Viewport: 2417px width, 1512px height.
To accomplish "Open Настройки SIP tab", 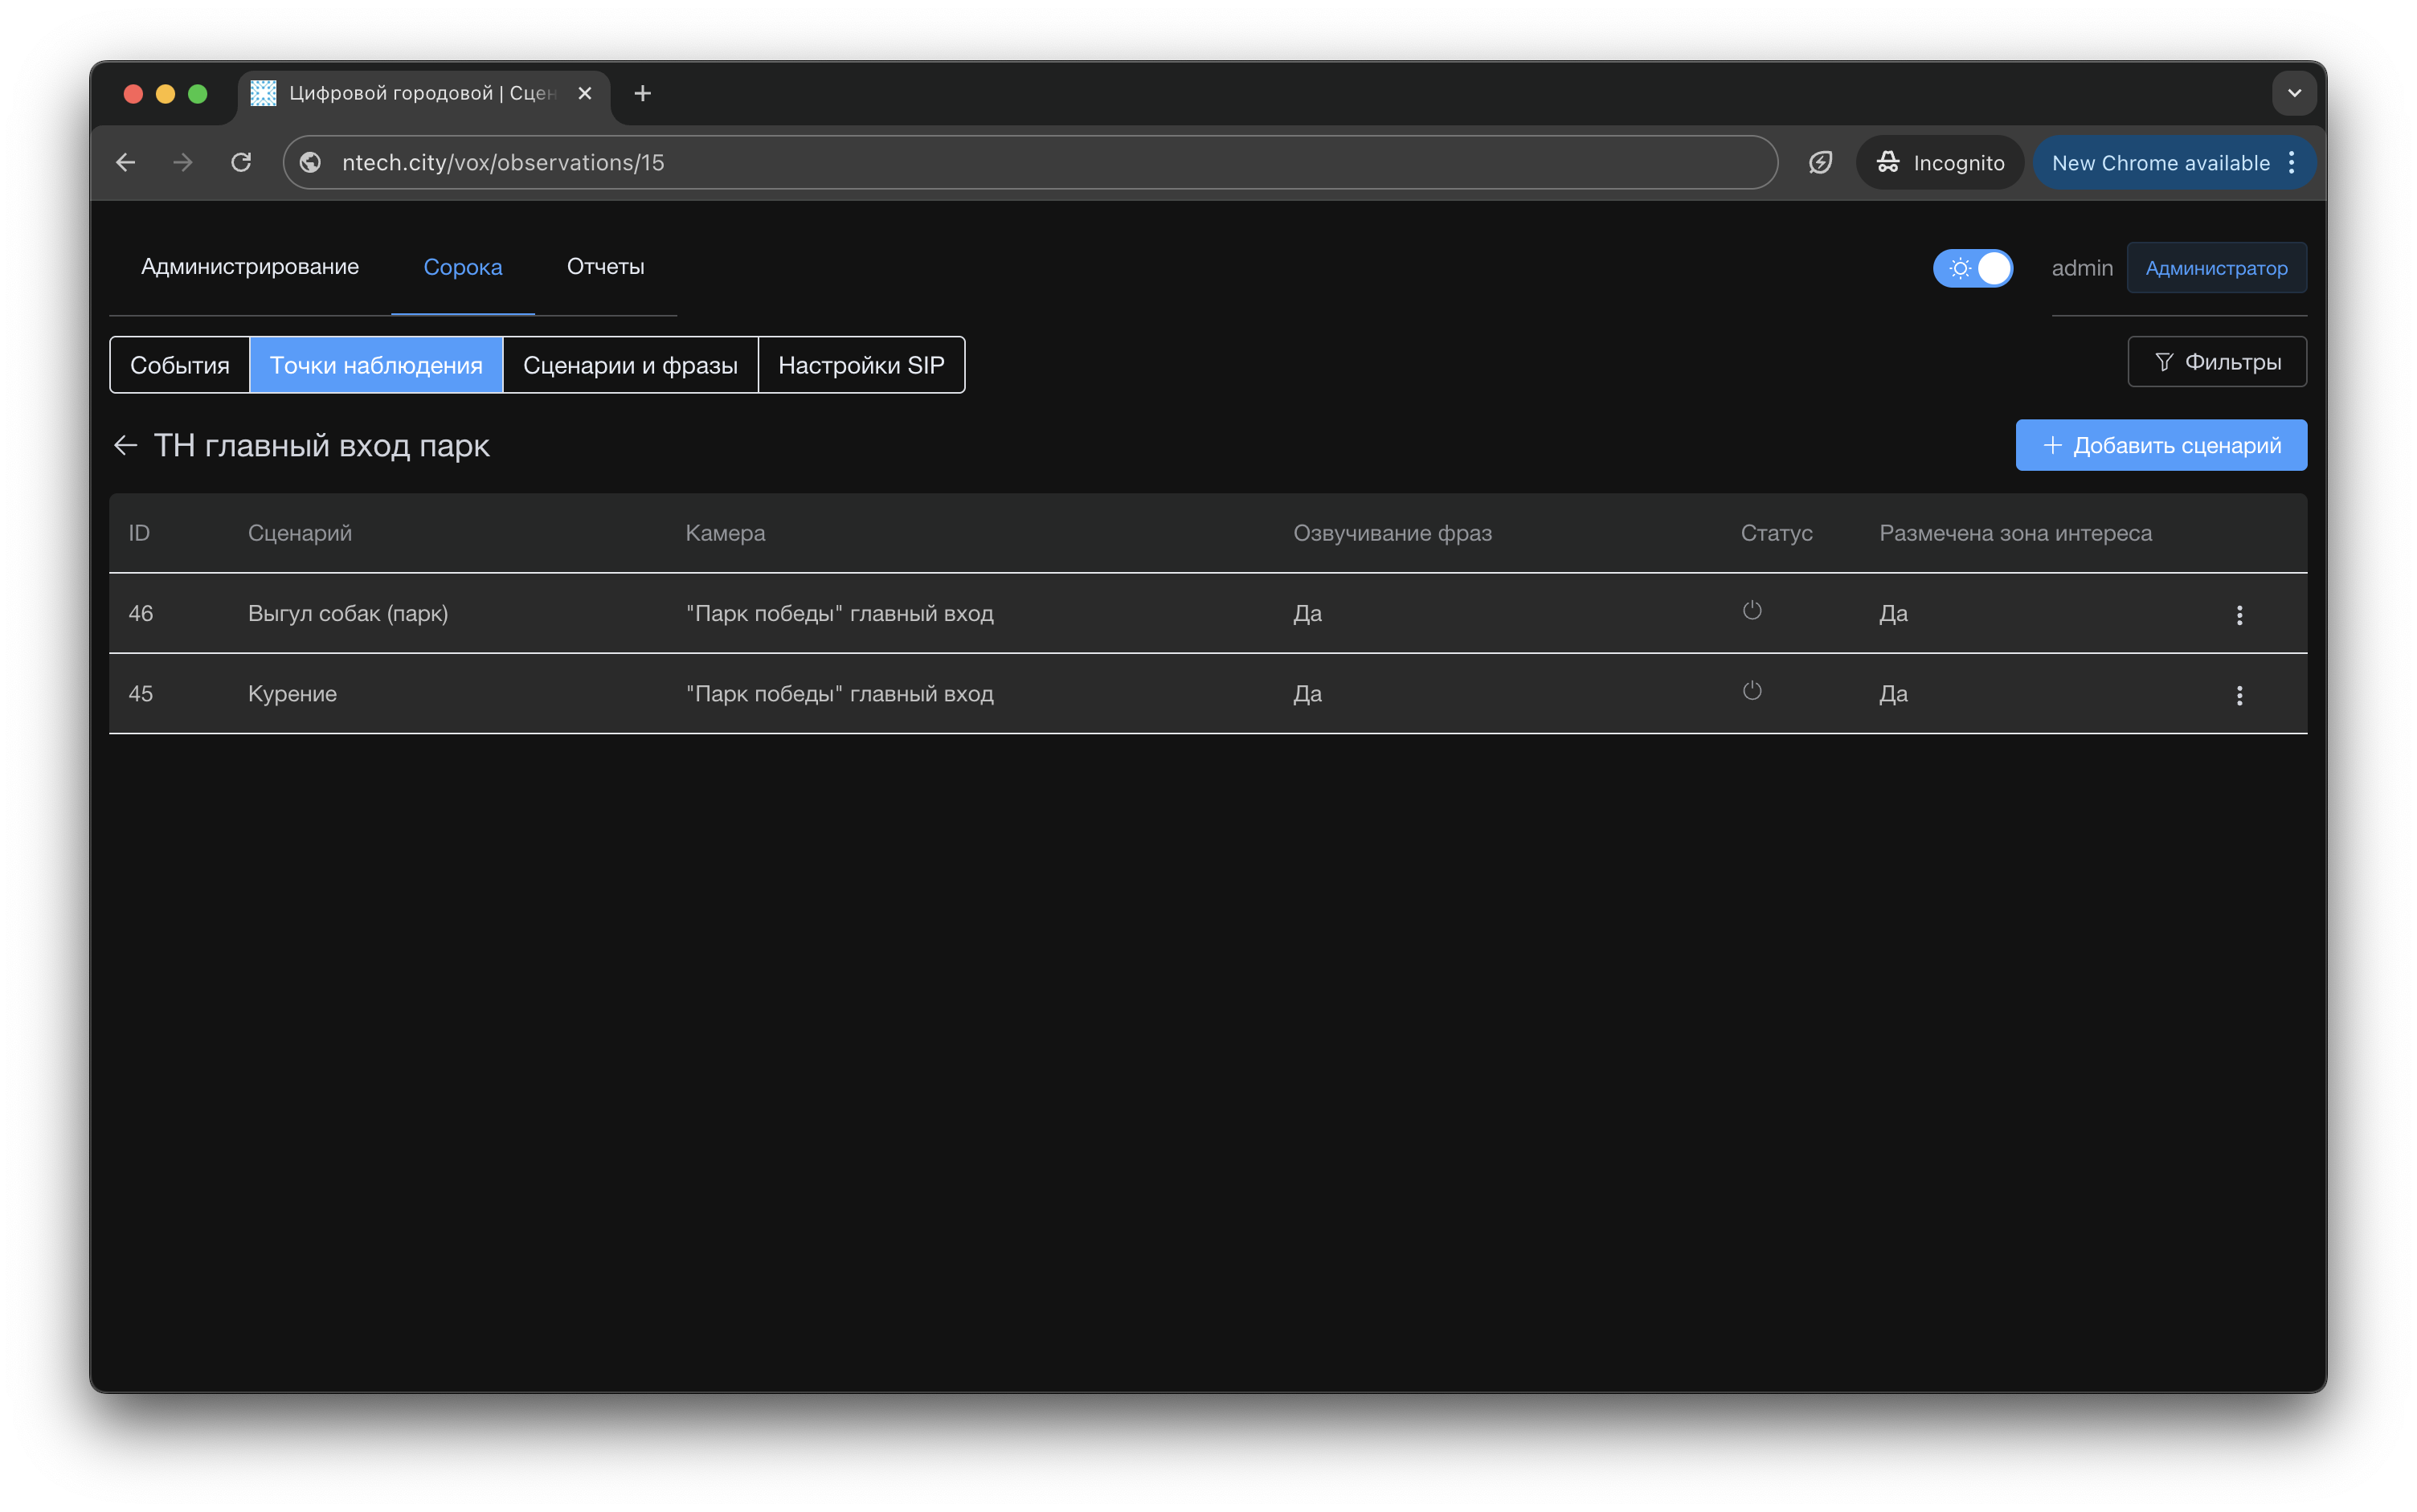I will [x=860, y=365].
